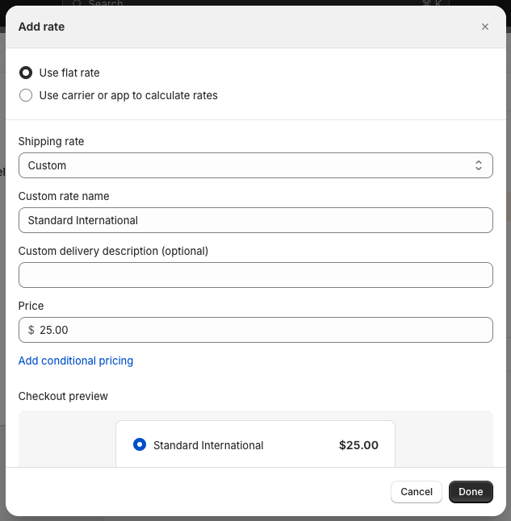511x521 pixels.
Task: Choose Use carrier or app to calculate rates
Action: click(x=26, y=95)
